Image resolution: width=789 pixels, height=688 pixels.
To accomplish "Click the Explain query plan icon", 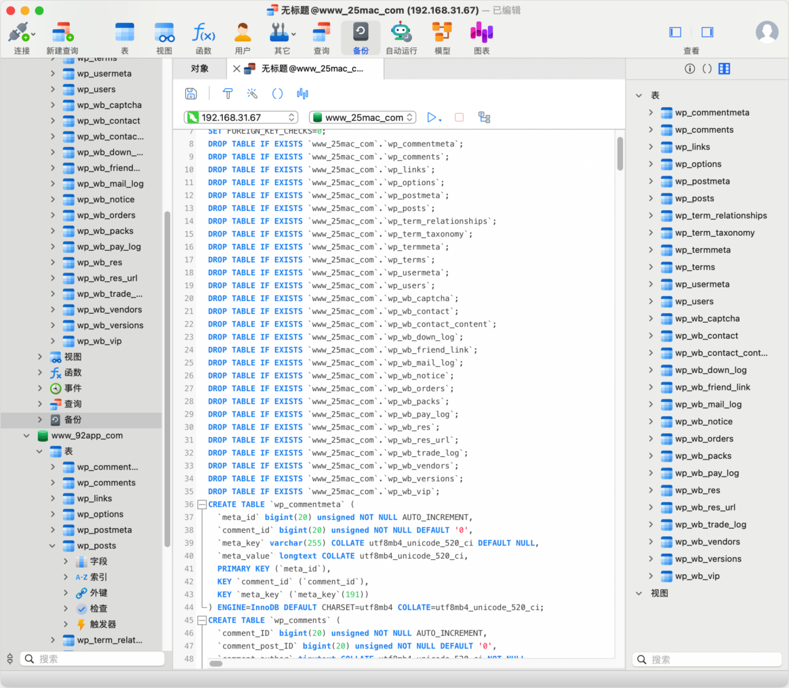I will pos(484,117).
